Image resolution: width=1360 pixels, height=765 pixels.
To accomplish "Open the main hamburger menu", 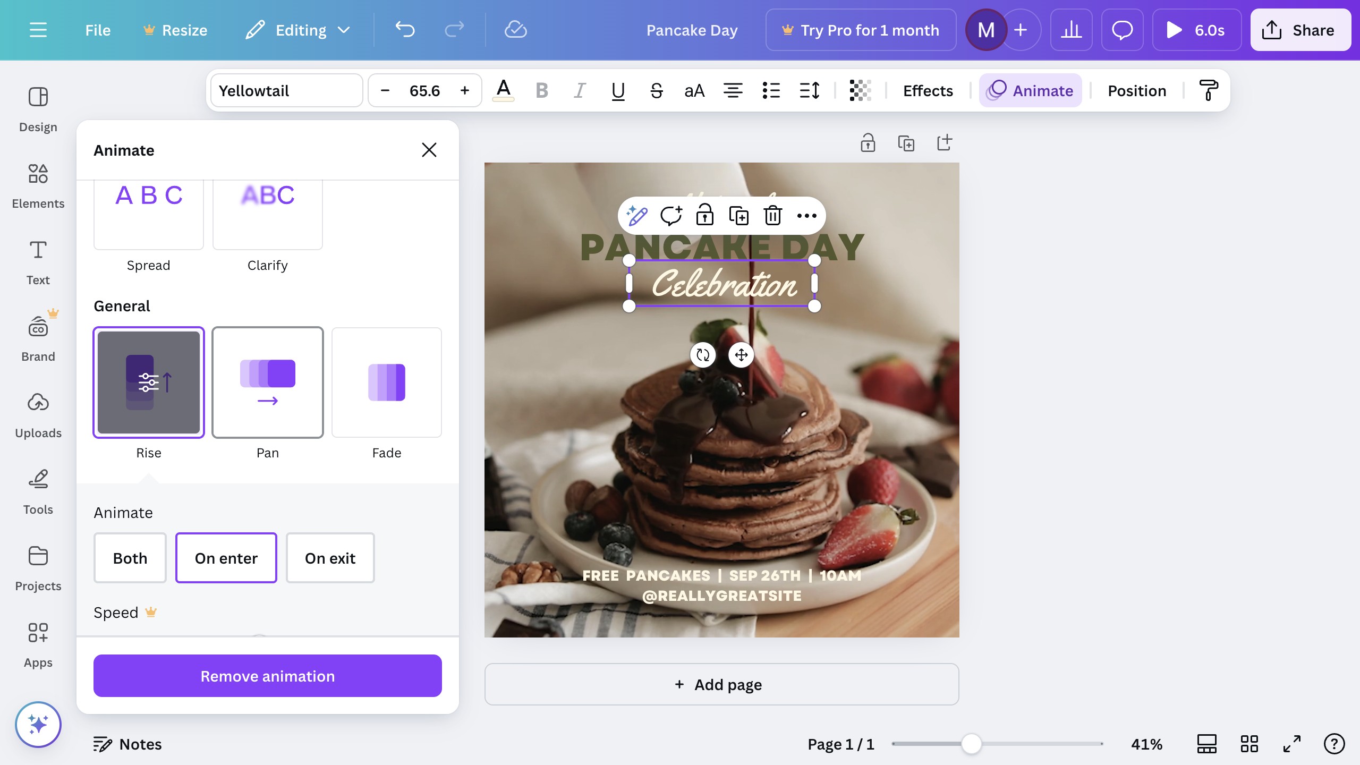I will [38, 30].
